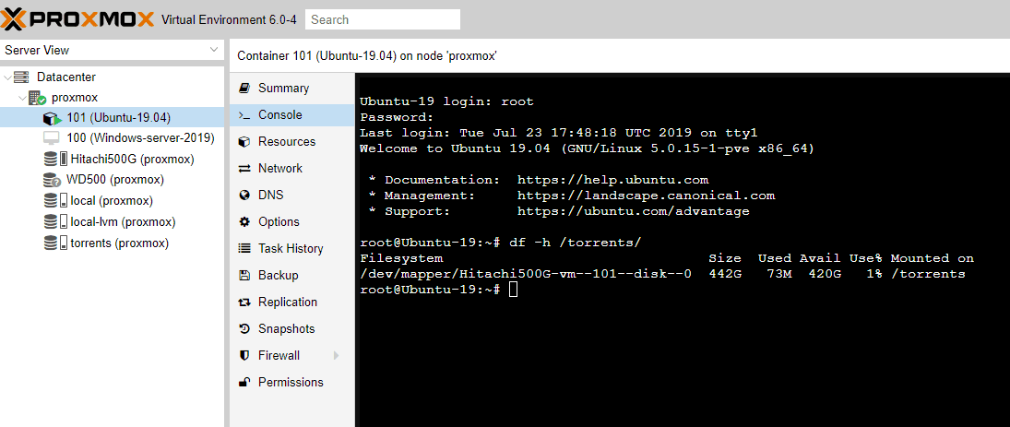Click the 420G avail value

[x=825, y=274]
